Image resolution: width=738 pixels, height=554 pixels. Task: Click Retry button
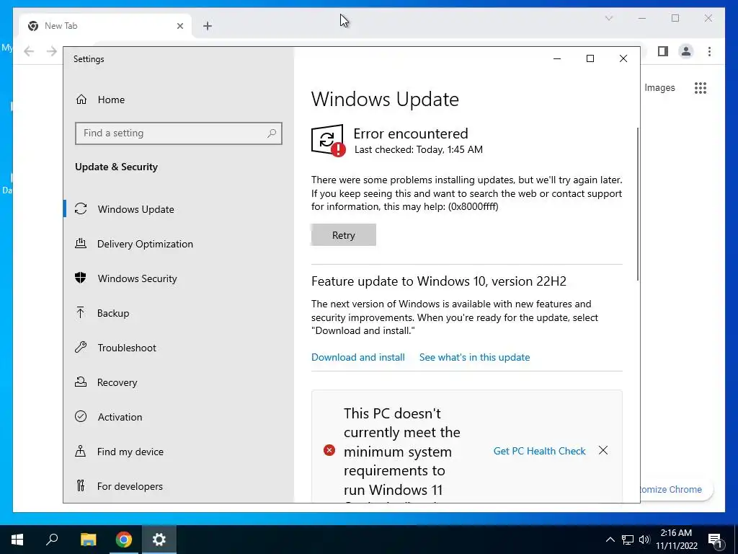point(344,235)
